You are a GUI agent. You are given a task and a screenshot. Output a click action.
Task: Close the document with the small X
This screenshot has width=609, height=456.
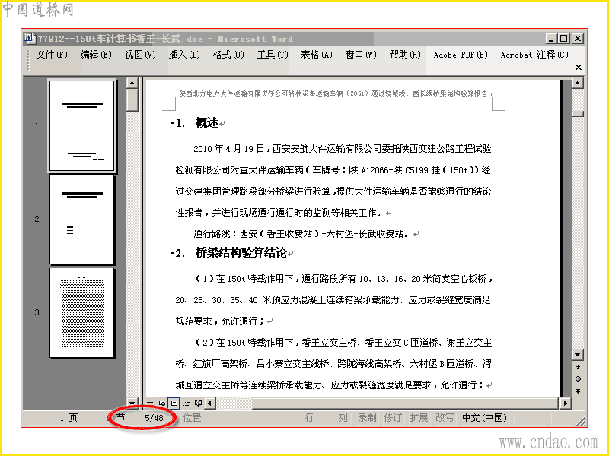pos(579,67)
